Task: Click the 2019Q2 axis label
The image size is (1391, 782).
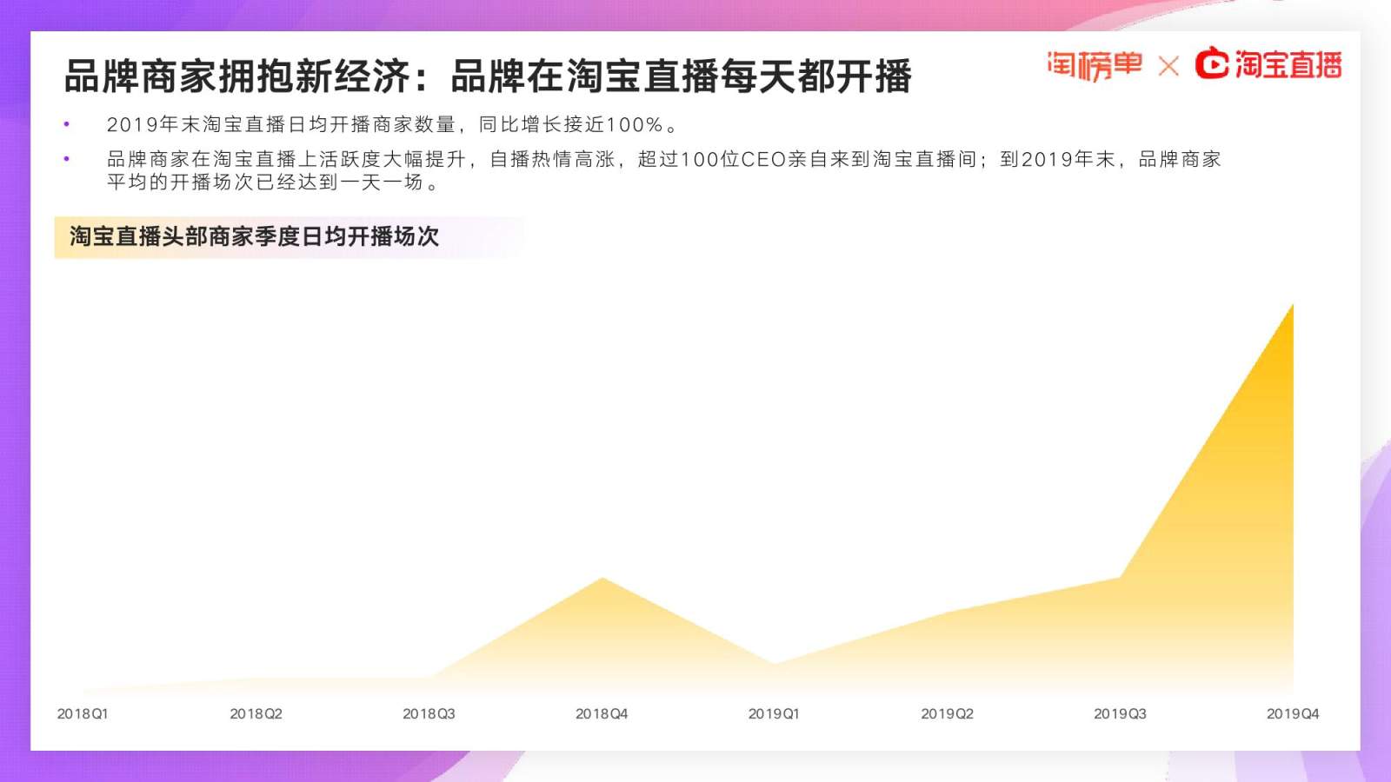Action: (x=947, y=713)
